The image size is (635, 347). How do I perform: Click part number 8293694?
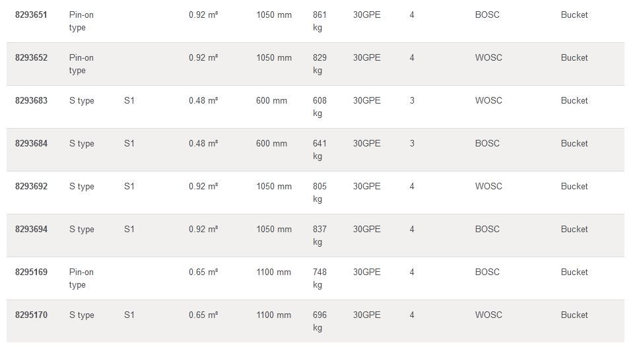(31, 229)
